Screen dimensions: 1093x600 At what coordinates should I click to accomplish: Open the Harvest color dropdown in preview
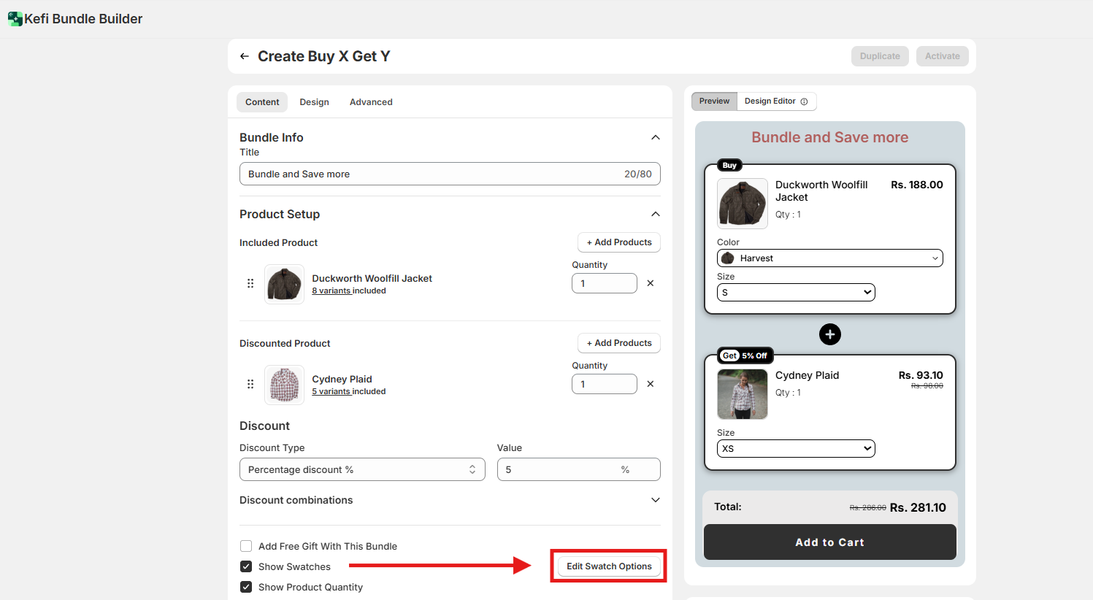coord(830,258)
